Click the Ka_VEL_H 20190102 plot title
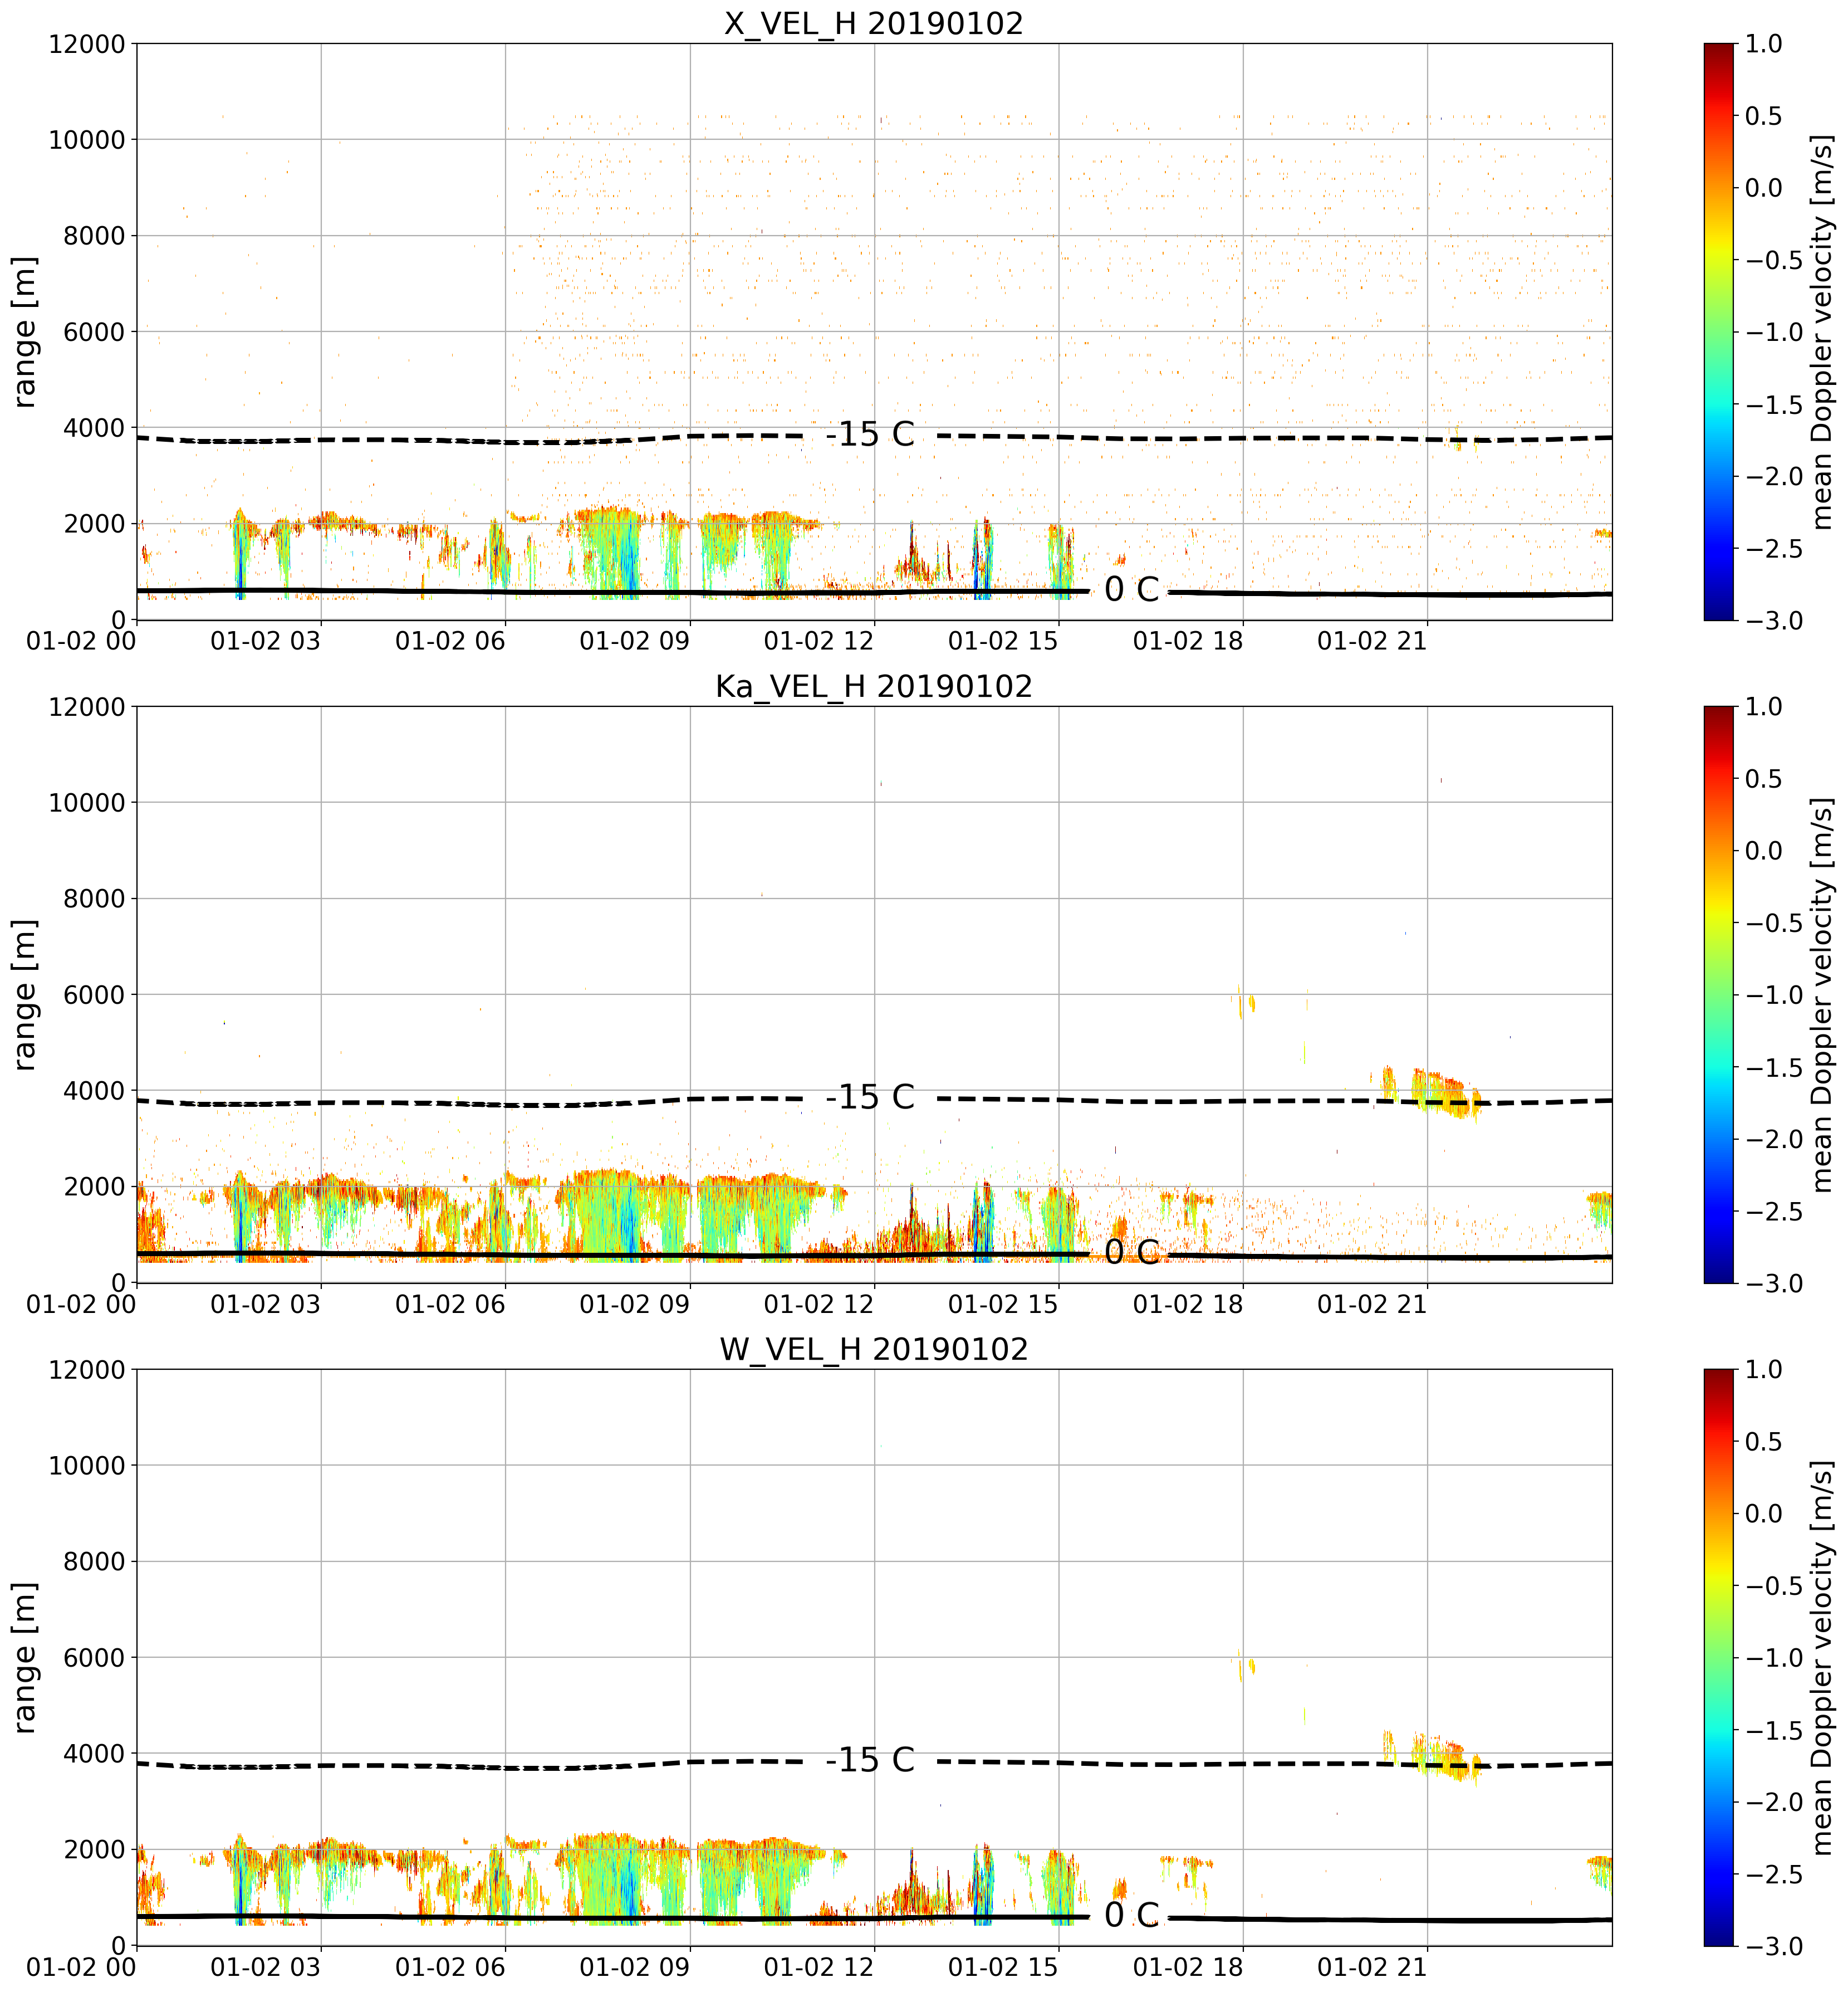This screenshot has height=1992, width=1848. pos(874,686)
